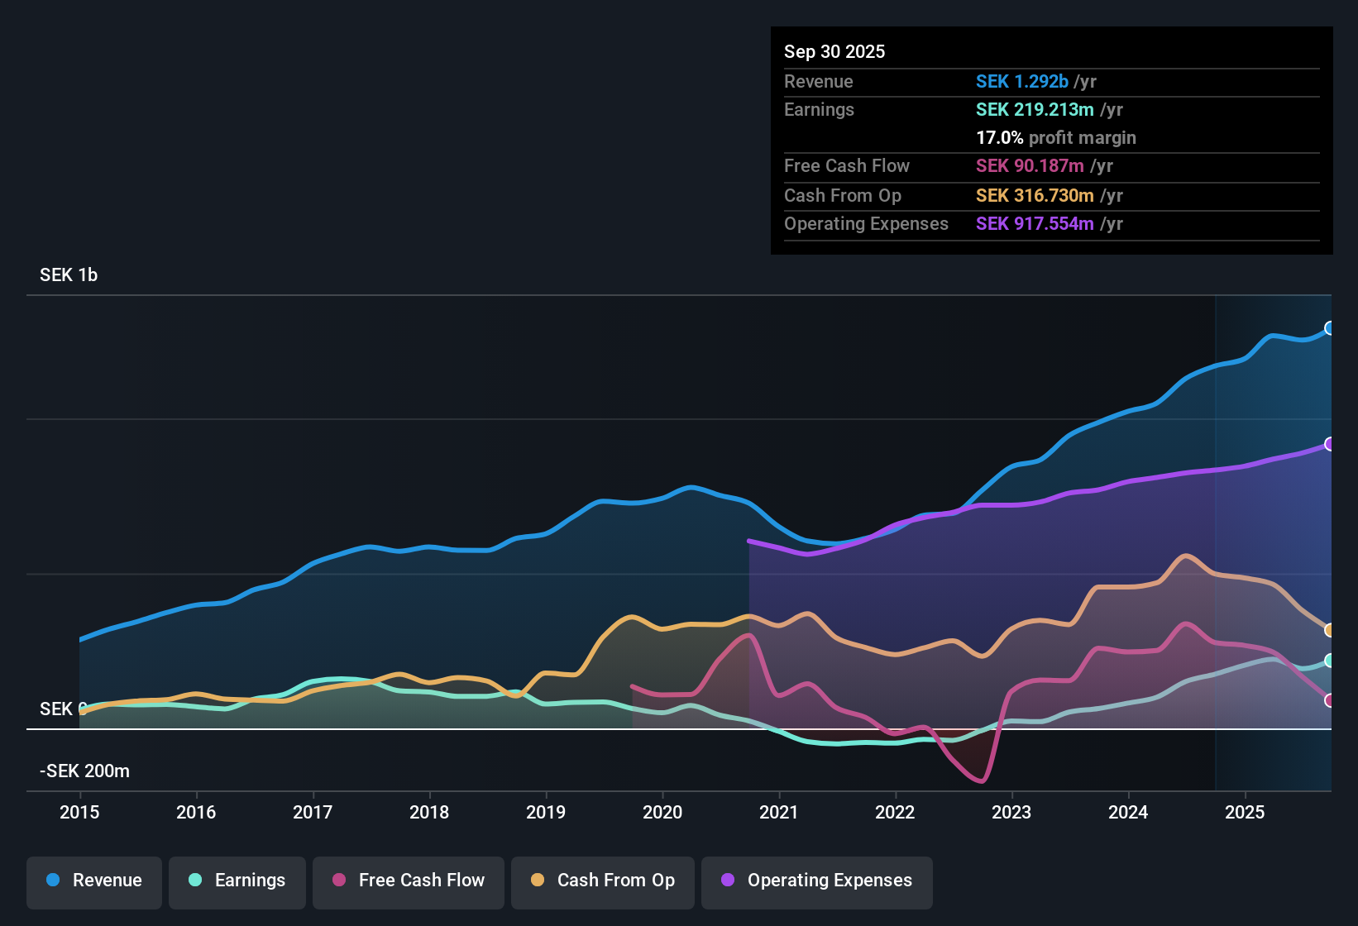Select the Operating Expenses endpoint marker

(x=1329, y=444)
